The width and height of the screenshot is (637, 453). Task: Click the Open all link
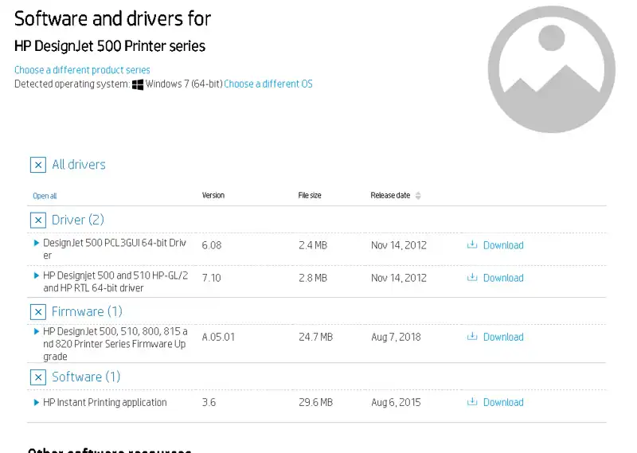point(45,196)
